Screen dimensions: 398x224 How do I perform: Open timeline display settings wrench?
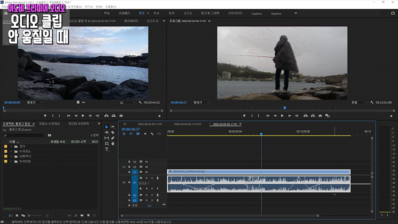[x=152, y=134]
